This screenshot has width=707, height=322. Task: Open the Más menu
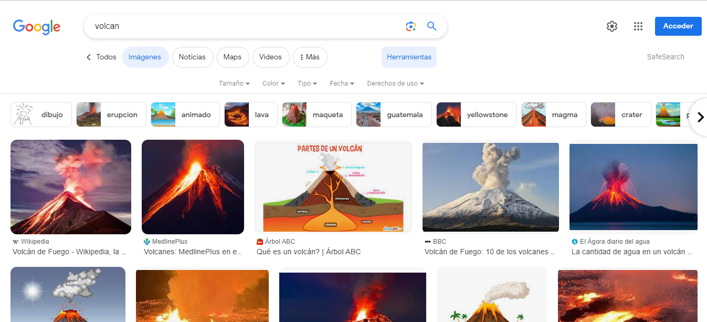[x=309, y=57]
